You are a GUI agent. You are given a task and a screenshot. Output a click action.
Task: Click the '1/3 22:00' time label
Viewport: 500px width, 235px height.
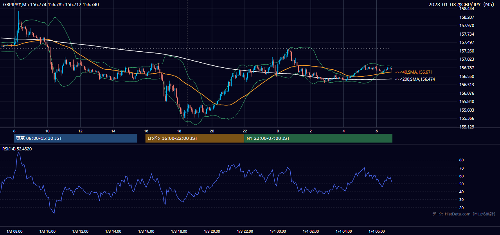coord(245,231)
